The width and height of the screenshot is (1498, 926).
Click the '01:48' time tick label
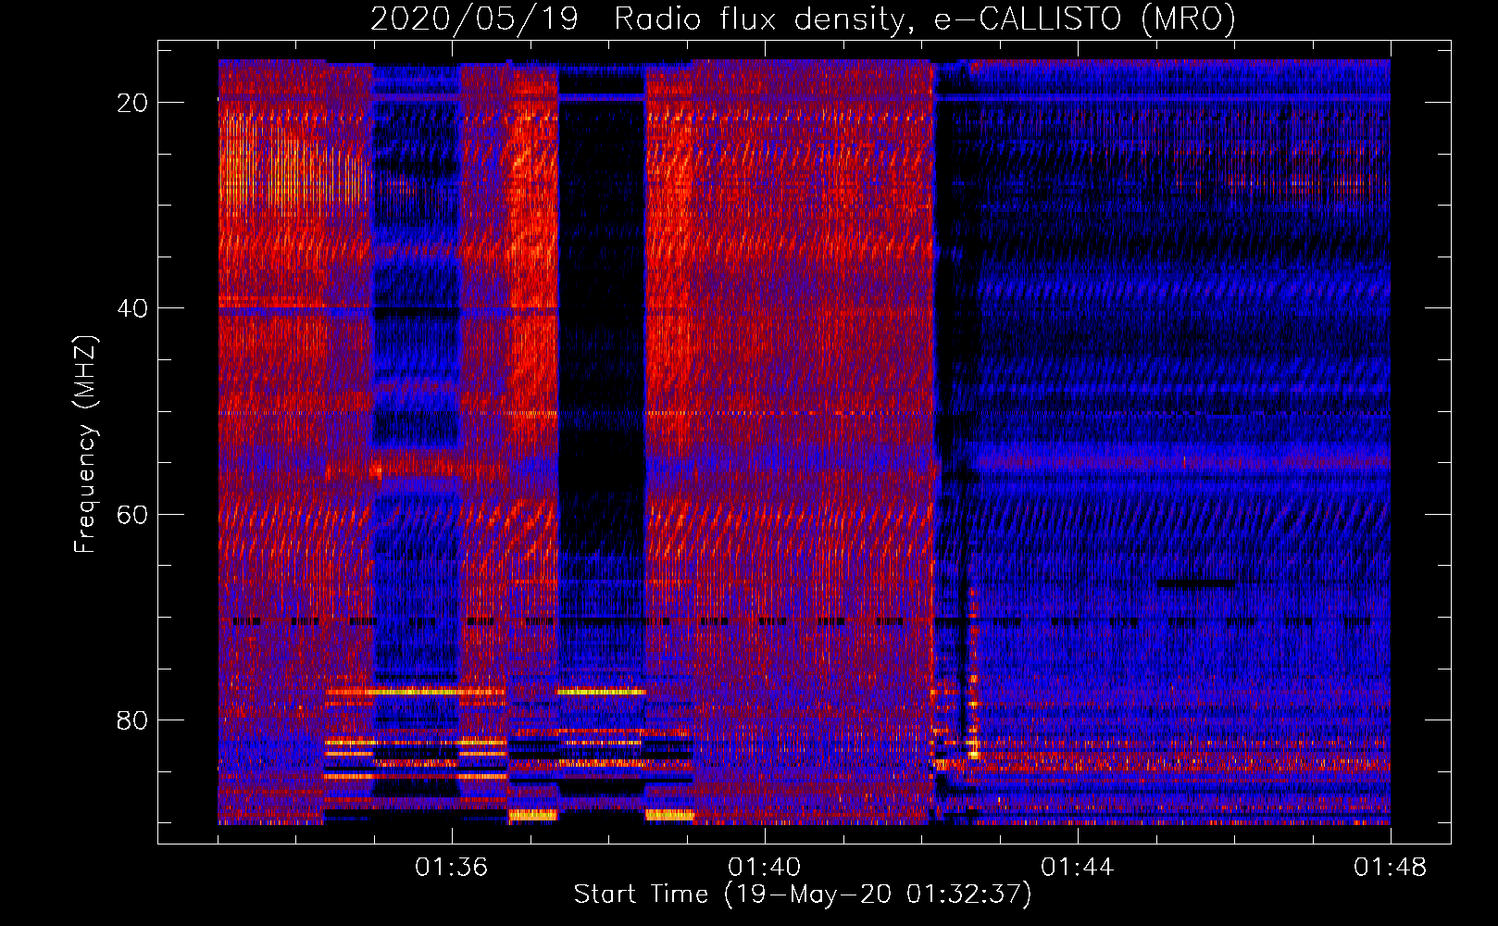pos(1391,867)
